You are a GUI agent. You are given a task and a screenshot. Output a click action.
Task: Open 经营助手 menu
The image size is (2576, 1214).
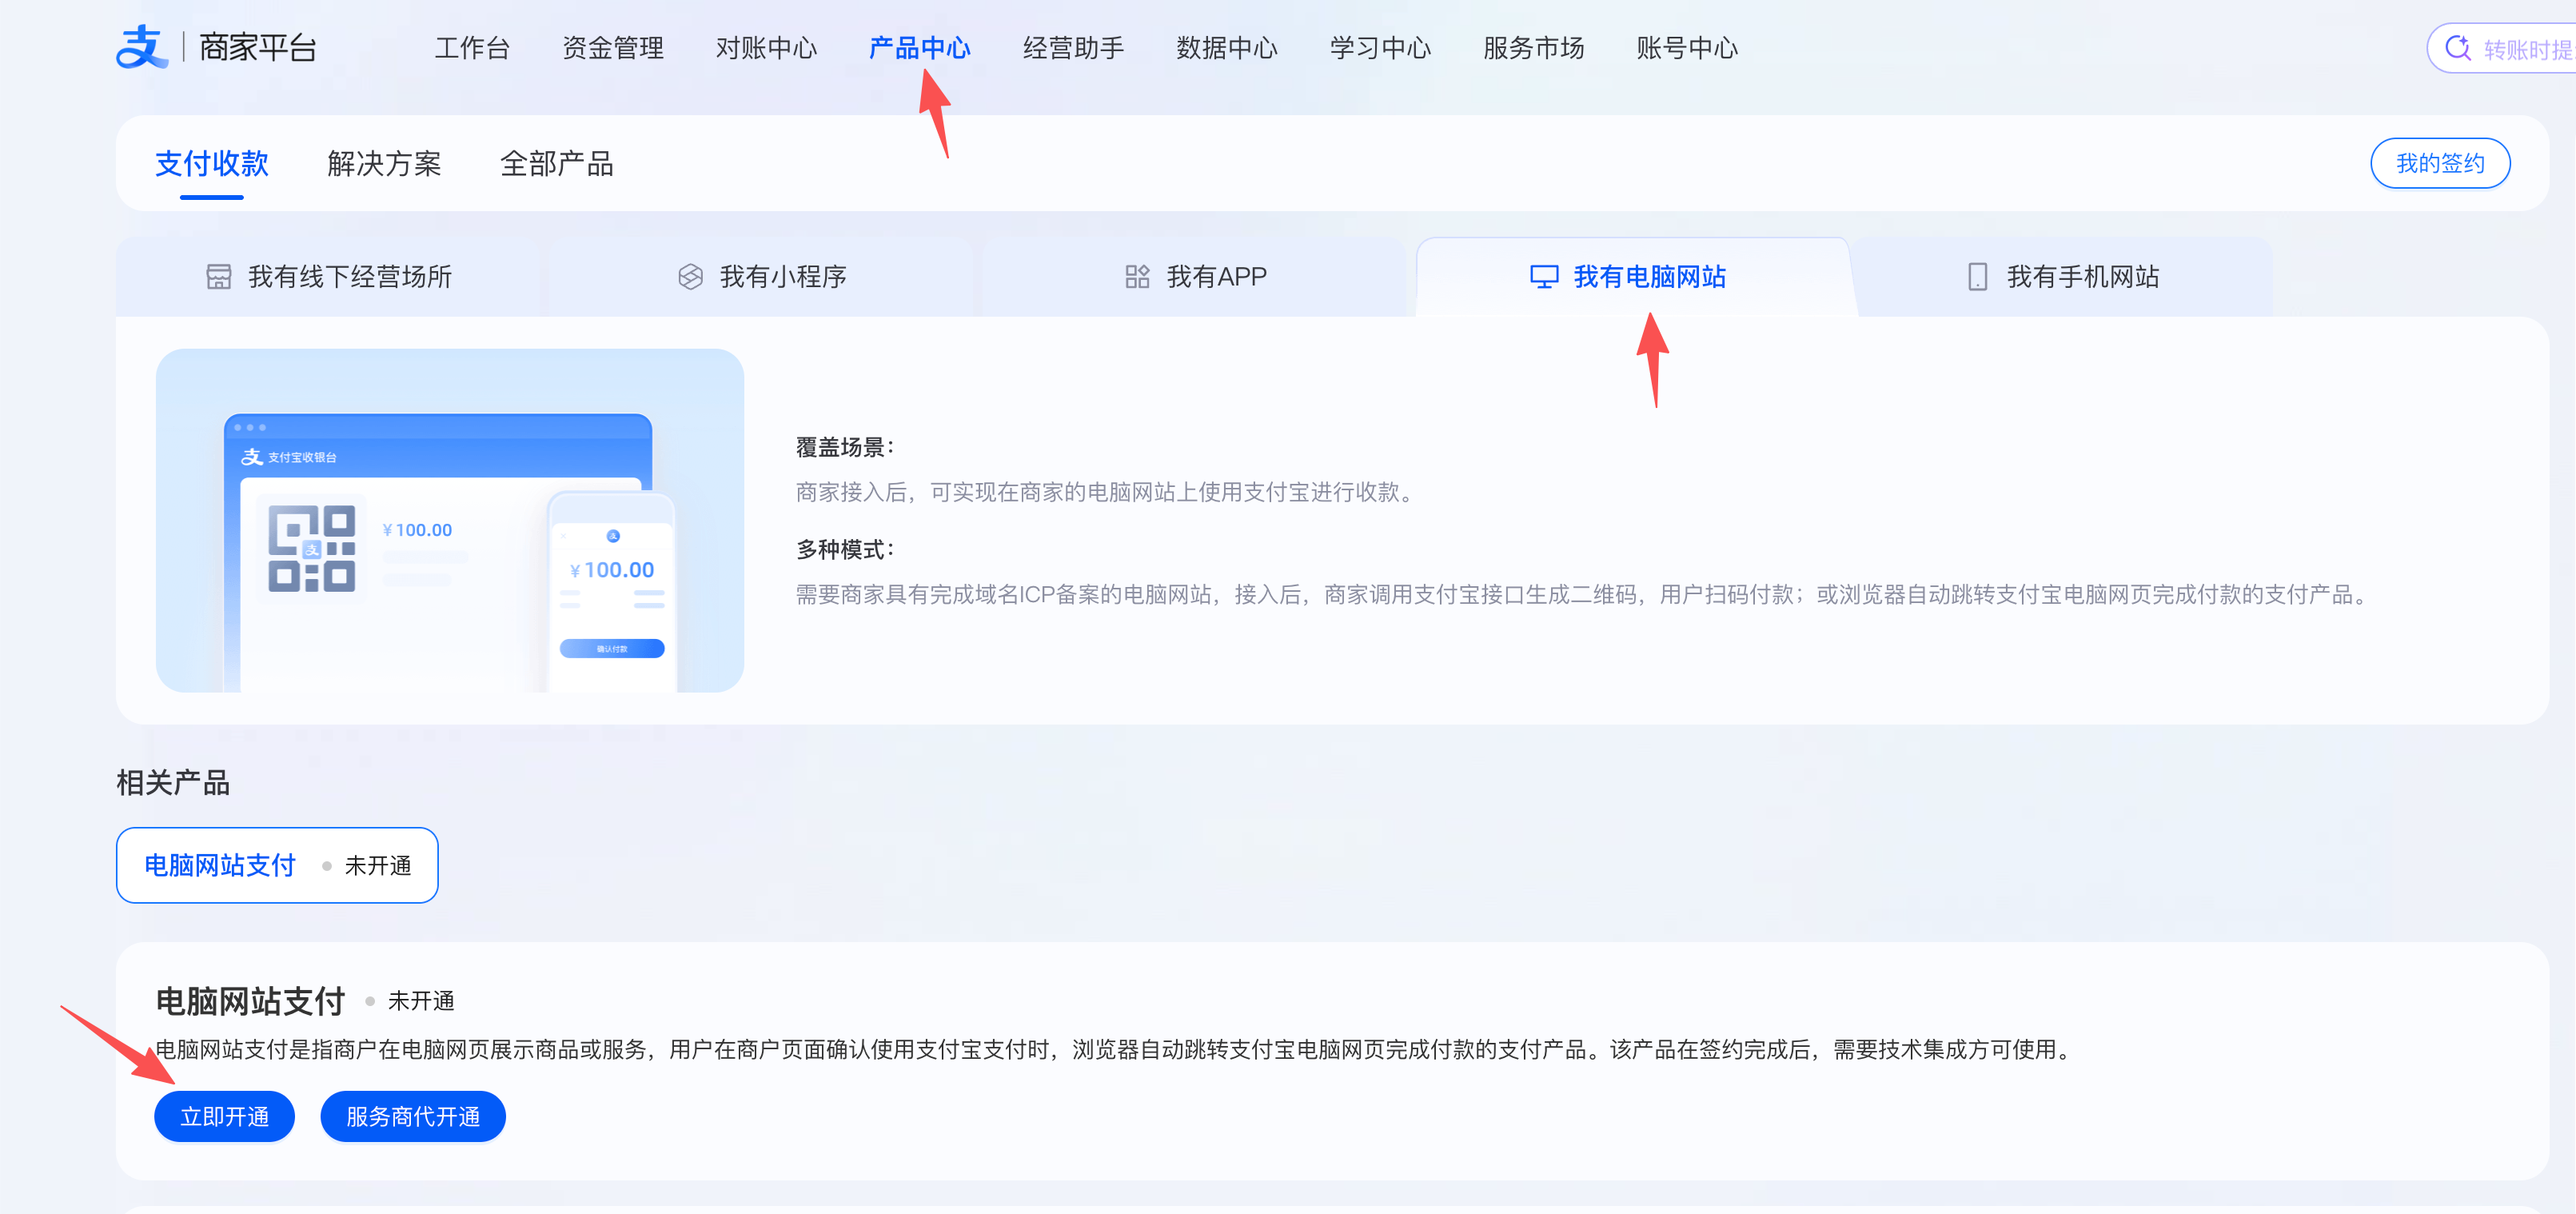(x=1073, y=48)
